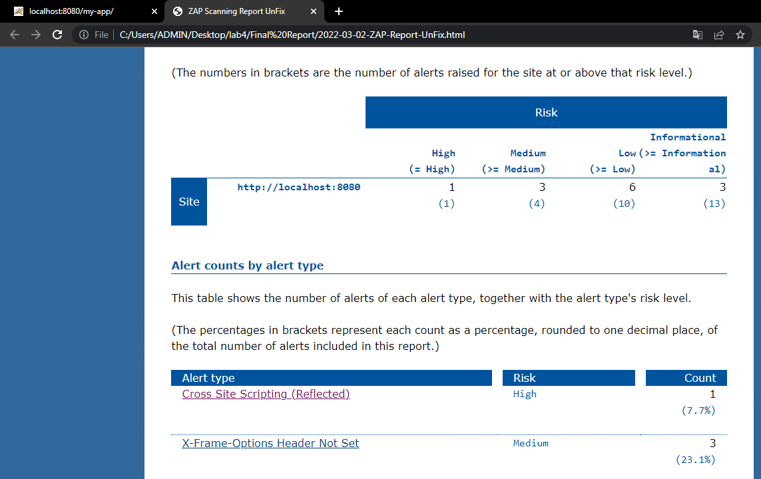Click the ZAP globe icon on report tab
The image size is (761, 479).
pyautogui.click(x=176, y=11)
